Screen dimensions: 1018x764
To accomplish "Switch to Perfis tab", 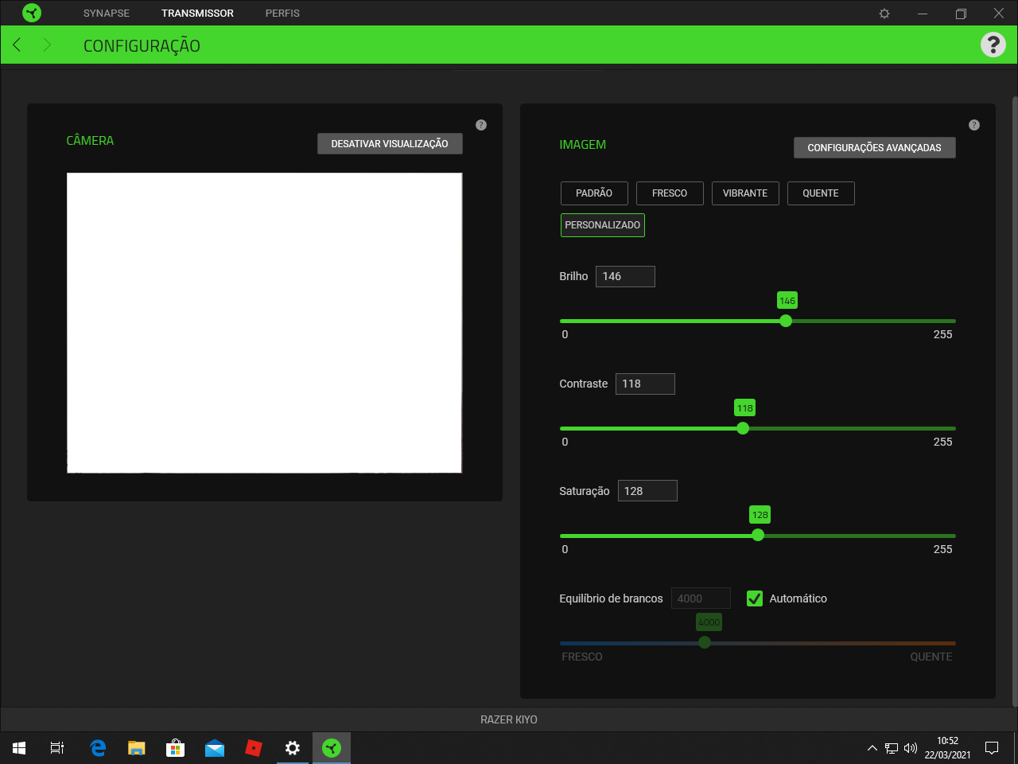I will [x=282, y=14].
